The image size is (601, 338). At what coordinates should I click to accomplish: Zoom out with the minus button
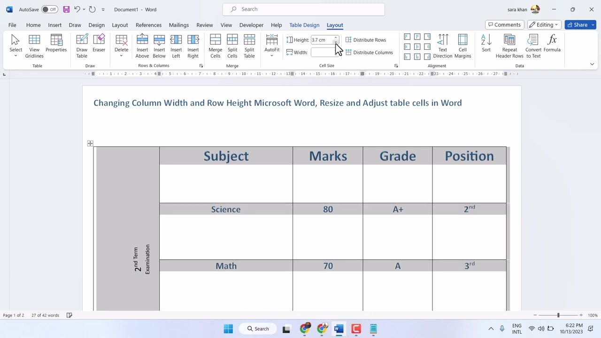click(535, 315)
